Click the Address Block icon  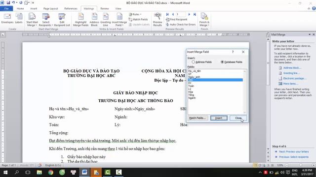click(x=94, y=20)
